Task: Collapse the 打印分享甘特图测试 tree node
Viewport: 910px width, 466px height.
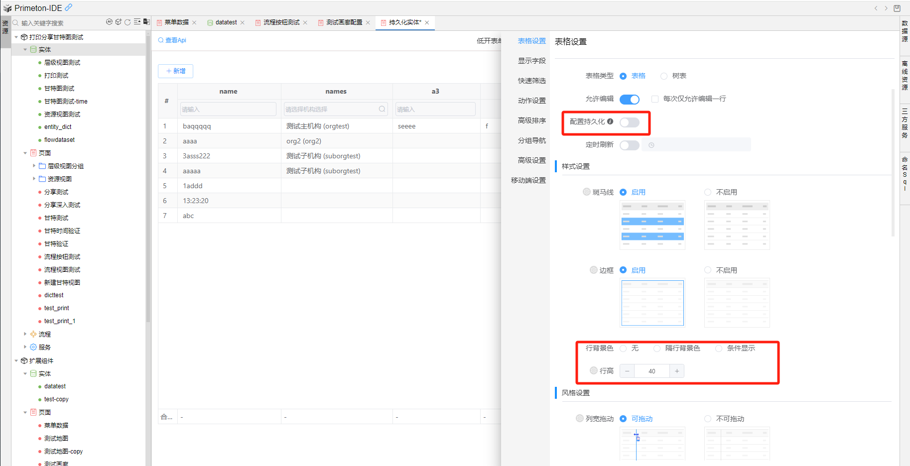Action: pyautogui.click(x=16, y=37)
